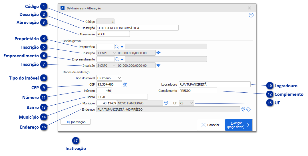Look up CEP using binoculars icon

point(125,84)
